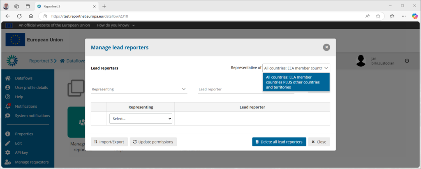Open the Representing filter dropdown

coord(139,89)
